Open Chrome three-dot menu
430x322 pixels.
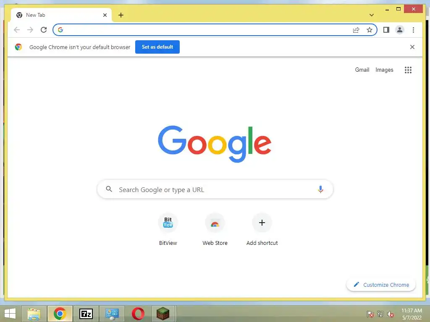click(413, 30)
